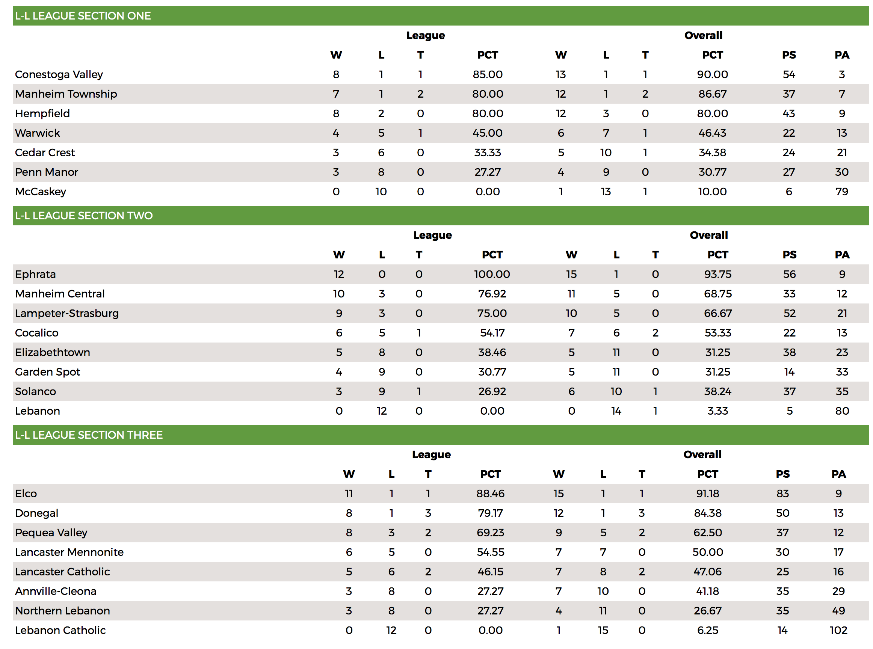Click the Hempfield team name
The image size is (873, 649).
[x=42, y=113]
